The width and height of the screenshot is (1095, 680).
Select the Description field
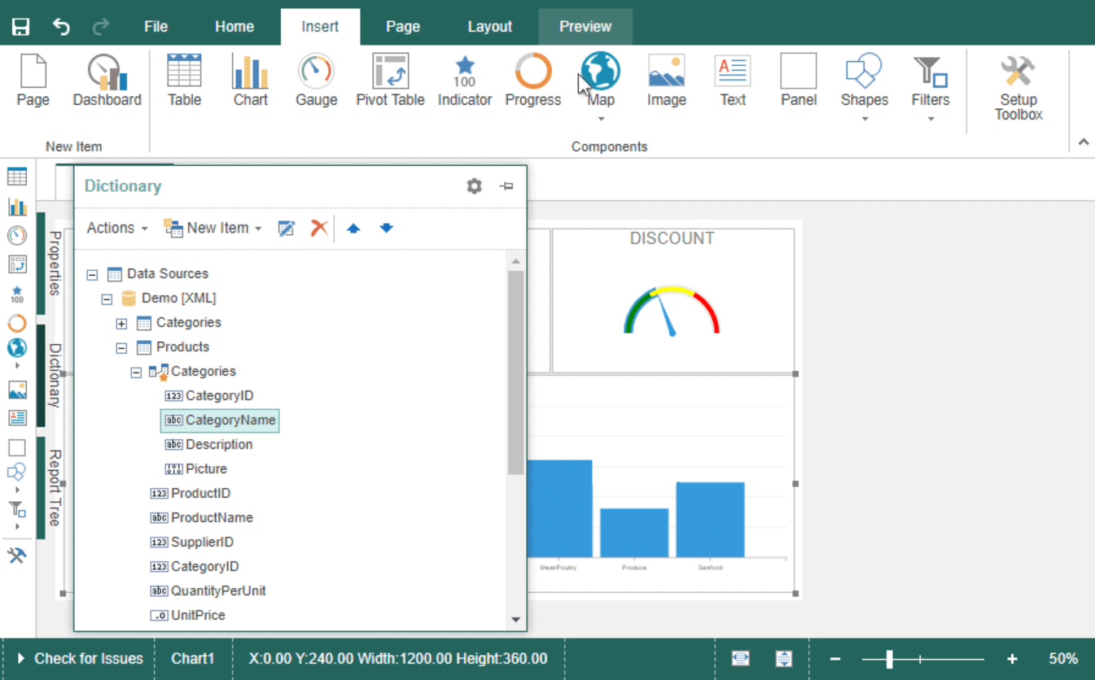coord(208,445)
